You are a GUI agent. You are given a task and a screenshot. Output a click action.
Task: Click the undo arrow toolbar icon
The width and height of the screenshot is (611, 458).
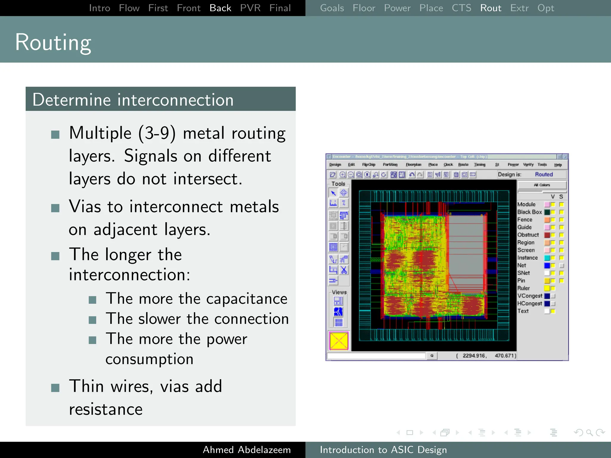point(412,175)
